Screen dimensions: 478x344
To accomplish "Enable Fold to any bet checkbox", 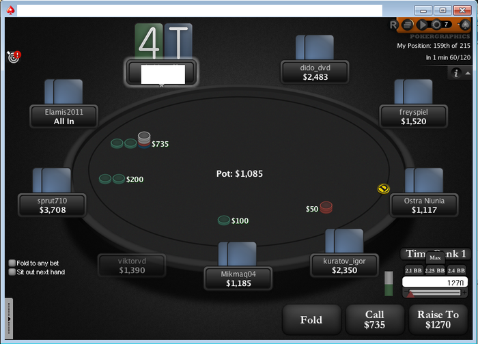I will 12,263.
